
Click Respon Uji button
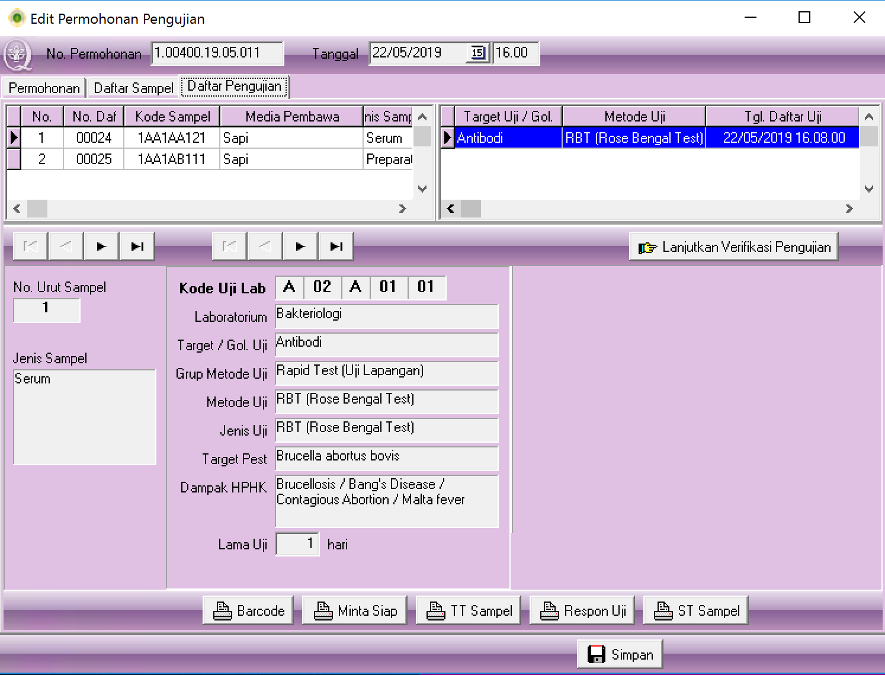(x=582, y=610)
